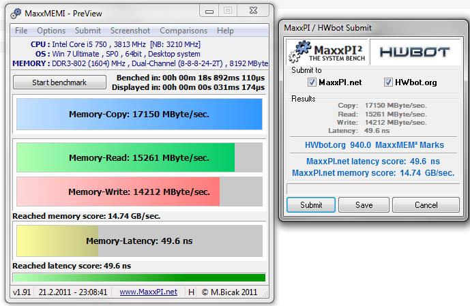Click Submit in the HWbot Submit dialog
470x306 pixels.
click(x=311, y=205)
